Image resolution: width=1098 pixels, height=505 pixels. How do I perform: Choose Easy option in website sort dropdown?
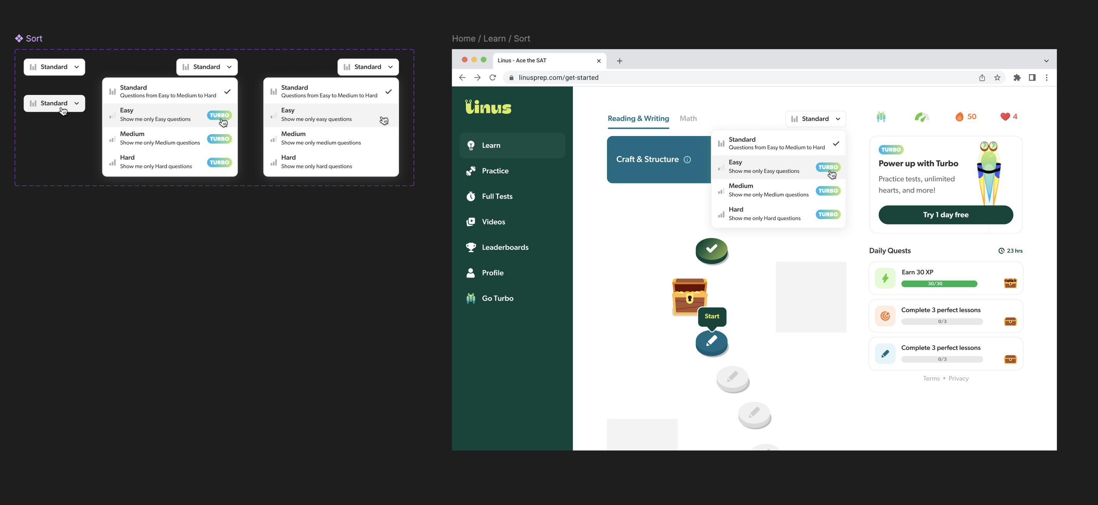click(x=764, y=166)
